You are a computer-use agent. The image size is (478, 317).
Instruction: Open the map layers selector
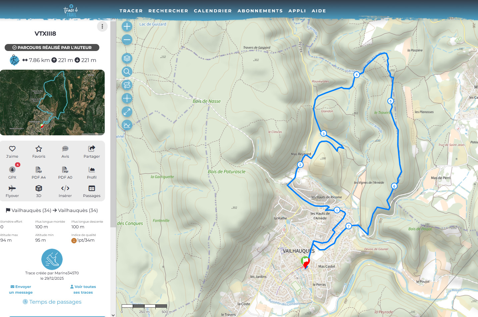pyautogui.click(x=127, y=58)
